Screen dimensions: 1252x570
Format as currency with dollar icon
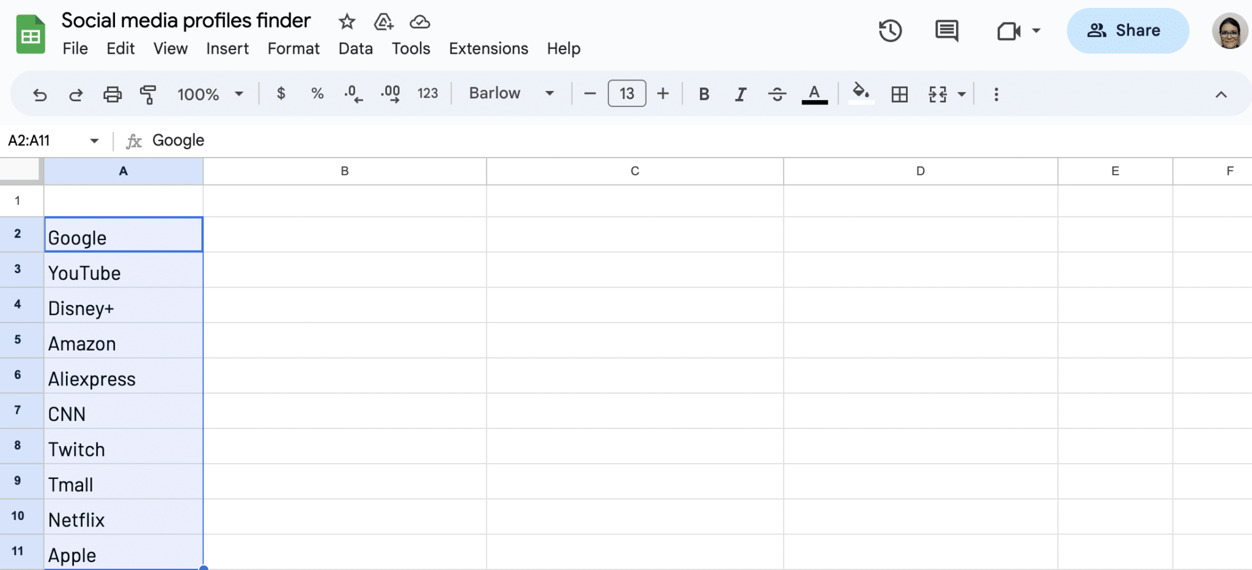281,93
